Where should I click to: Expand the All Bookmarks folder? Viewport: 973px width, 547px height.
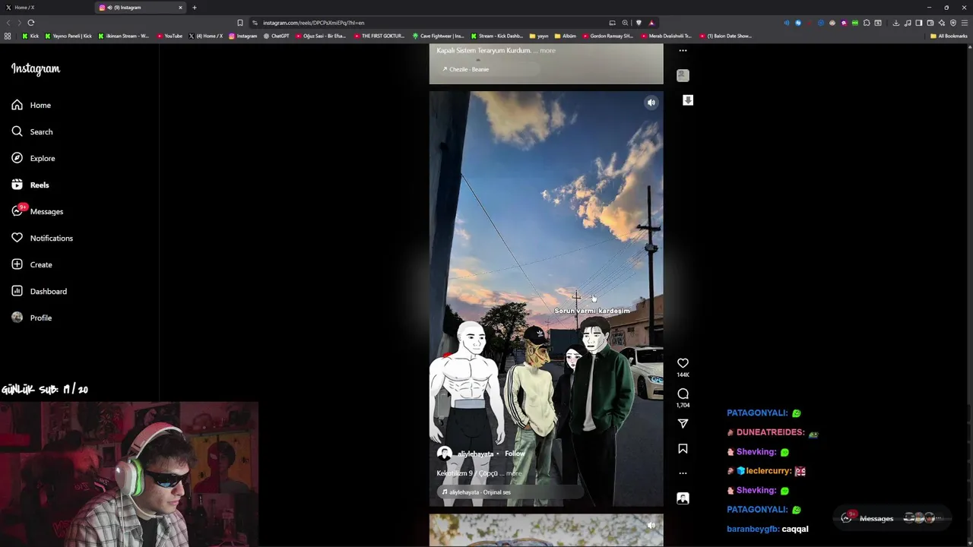click(949, 36)
